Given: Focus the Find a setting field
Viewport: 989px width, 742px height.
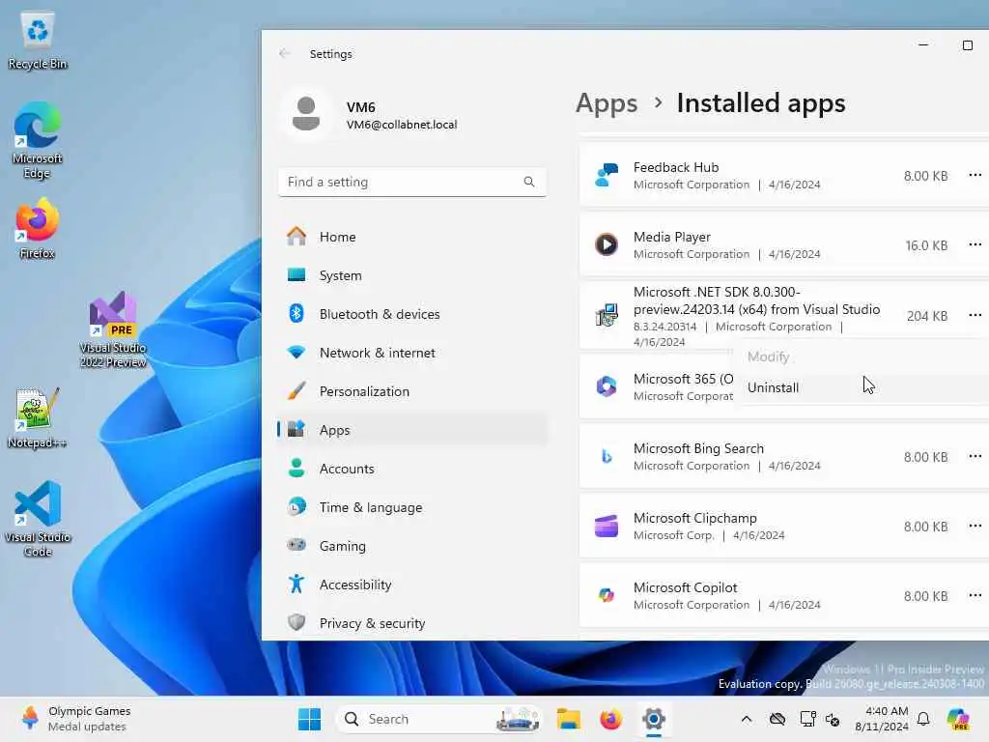Looking at the screenshot, I should tap(411, 182).
